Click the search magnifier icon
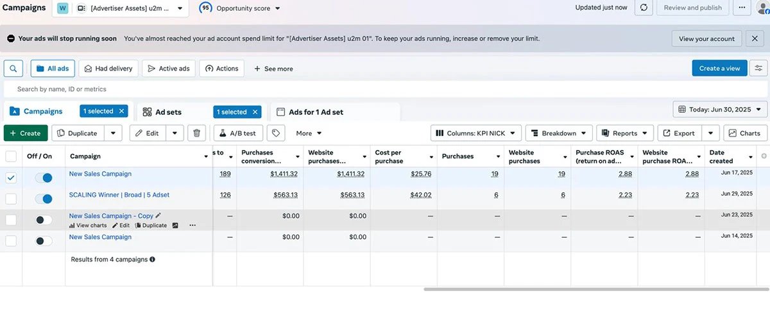 (13, 69)
